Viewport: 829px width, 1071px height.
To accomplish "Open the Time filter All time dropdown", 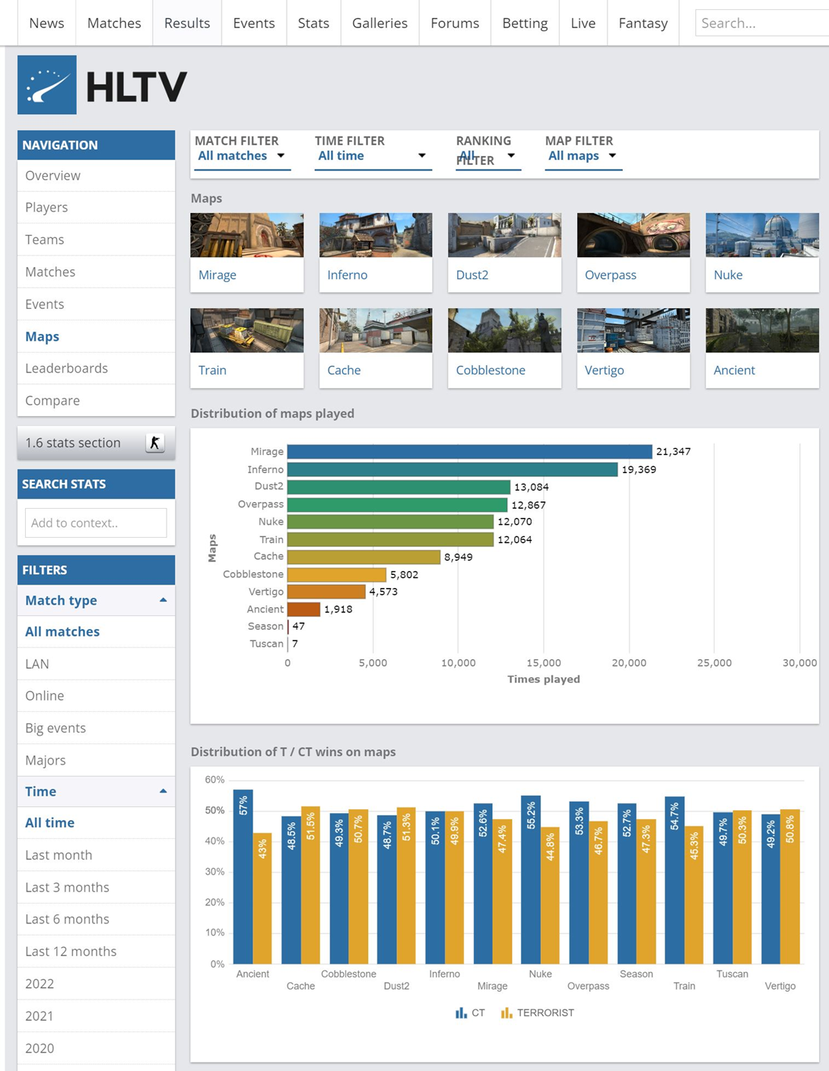I will coord(373,156).
